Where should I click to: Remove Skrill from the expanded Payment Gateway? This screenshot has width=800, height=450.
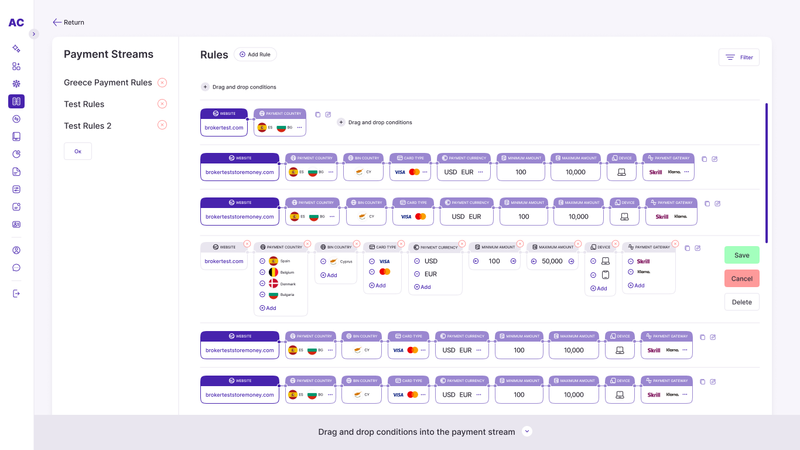pyautogui.click(x=631, y=261)
